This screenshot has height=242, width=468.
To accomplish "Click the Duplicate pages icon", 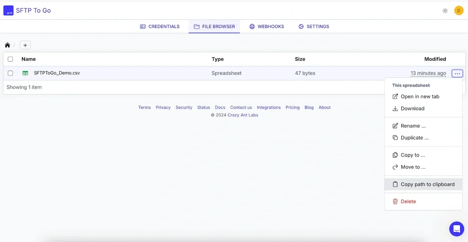I will click(395, 137).
